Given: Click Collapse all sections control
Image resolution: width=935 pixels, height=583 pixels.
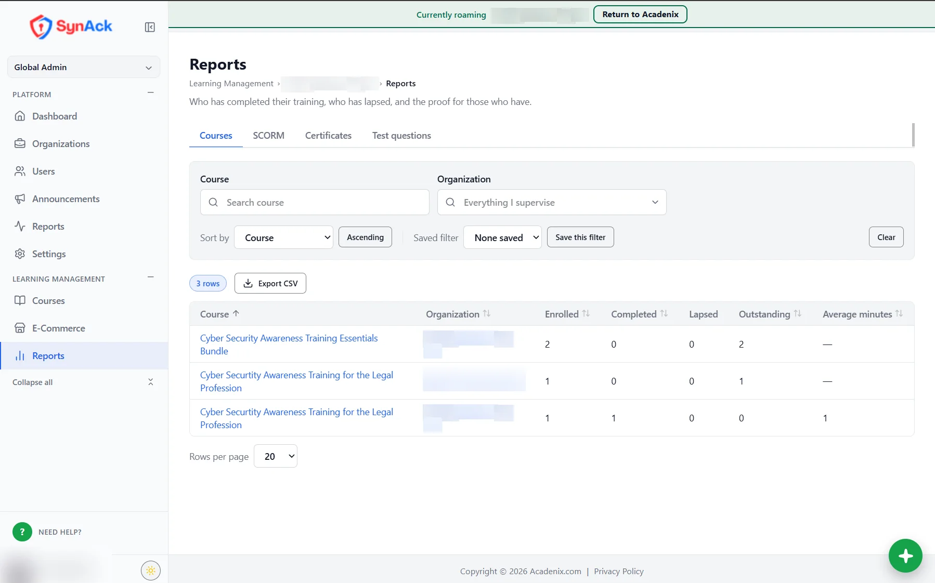Looking at the screenshot, I should (84, 382).
